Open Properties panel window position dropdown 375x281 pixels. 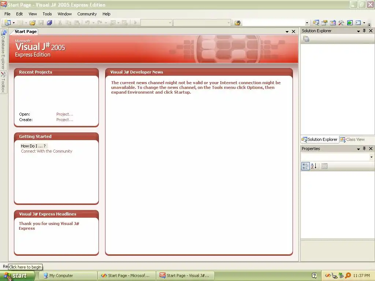click(x=359, y=149)
